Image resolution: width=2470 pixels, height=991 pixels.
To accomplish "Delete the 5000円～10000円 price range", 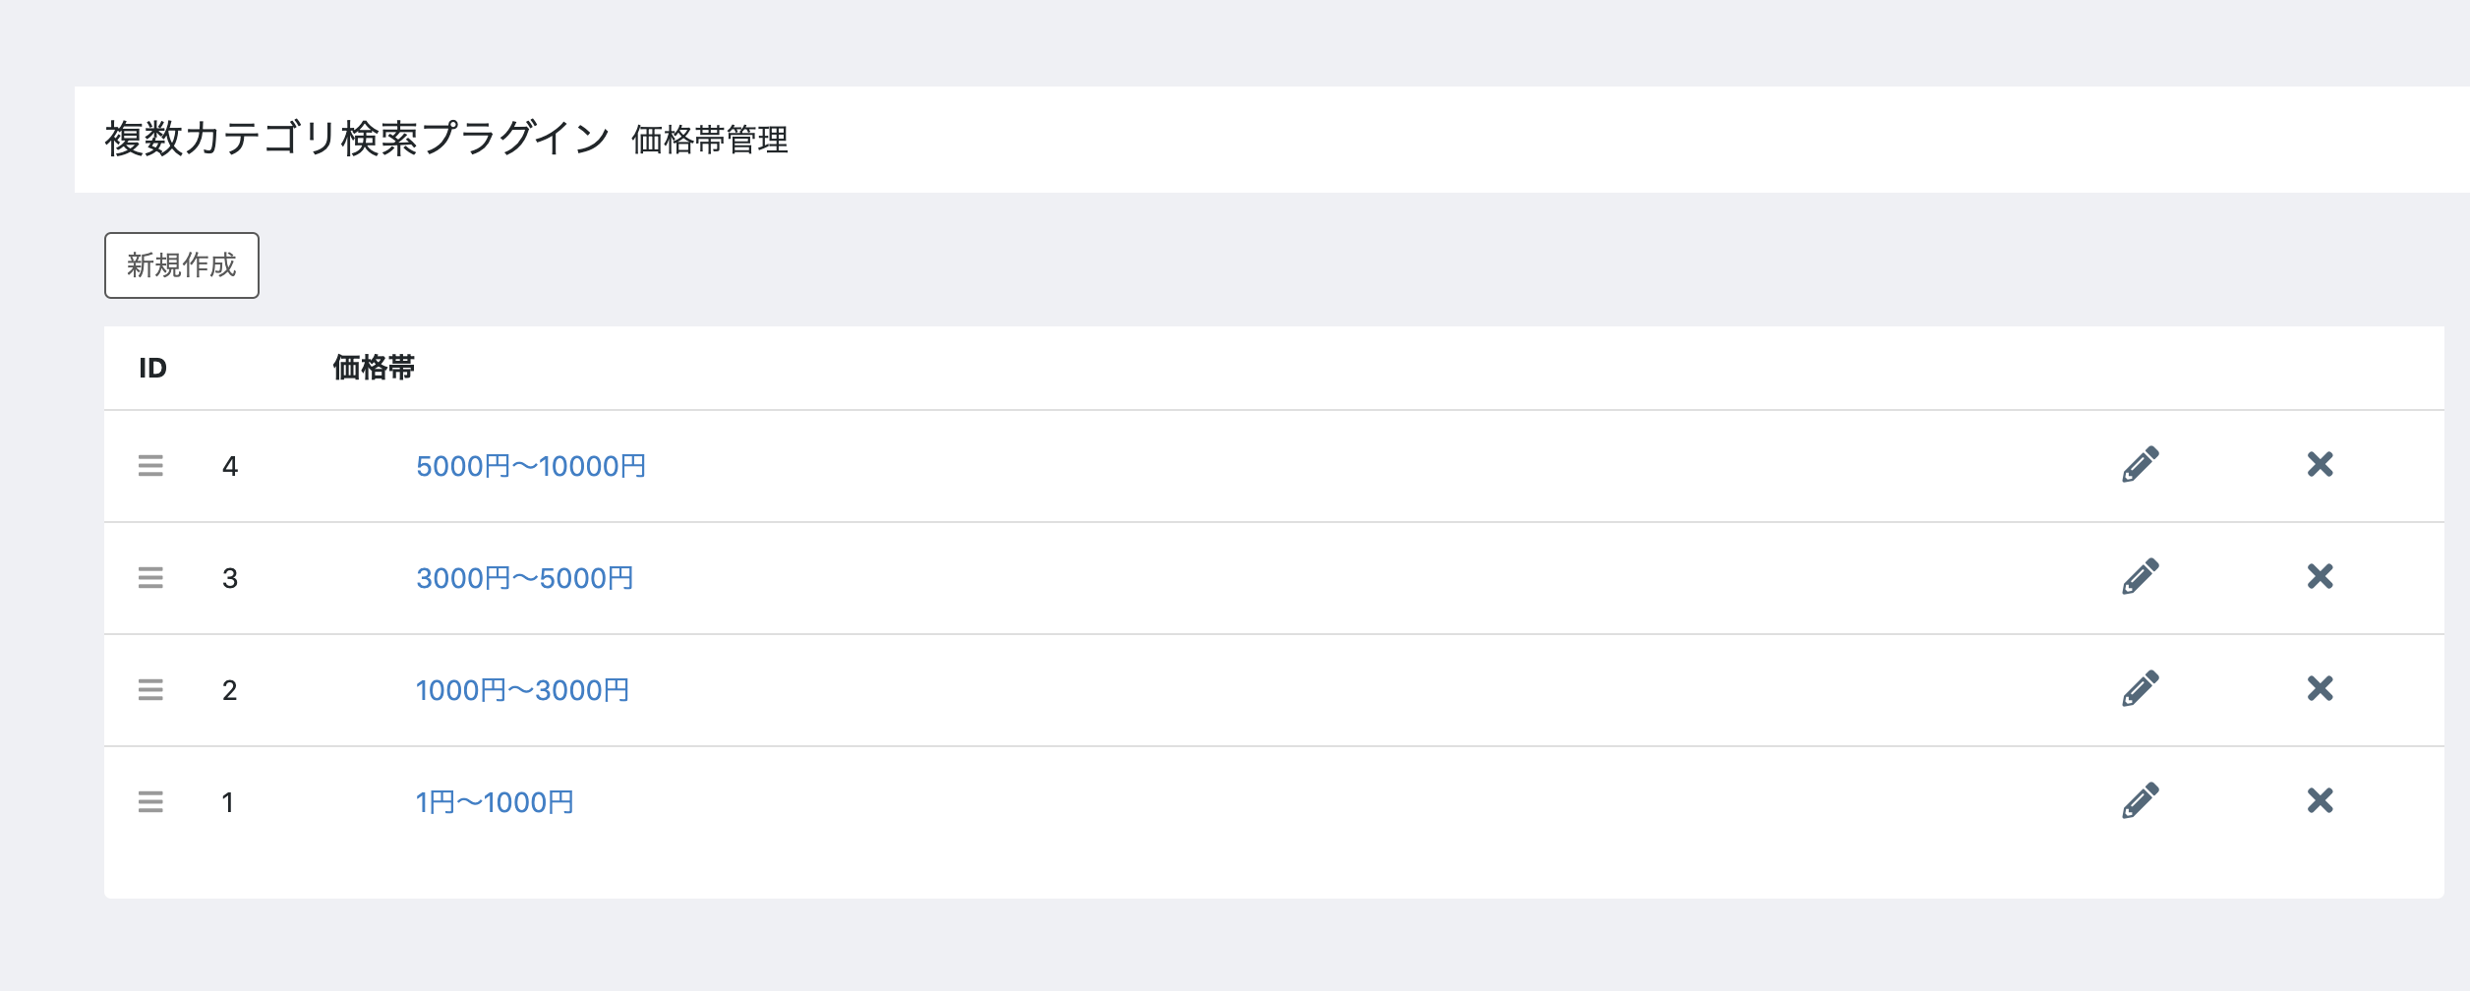I will (x=2320, y=465).
